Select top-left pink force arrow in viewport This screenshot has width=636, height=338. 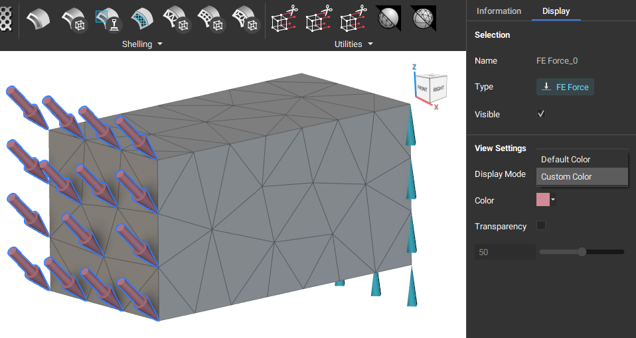pos(27,107)
